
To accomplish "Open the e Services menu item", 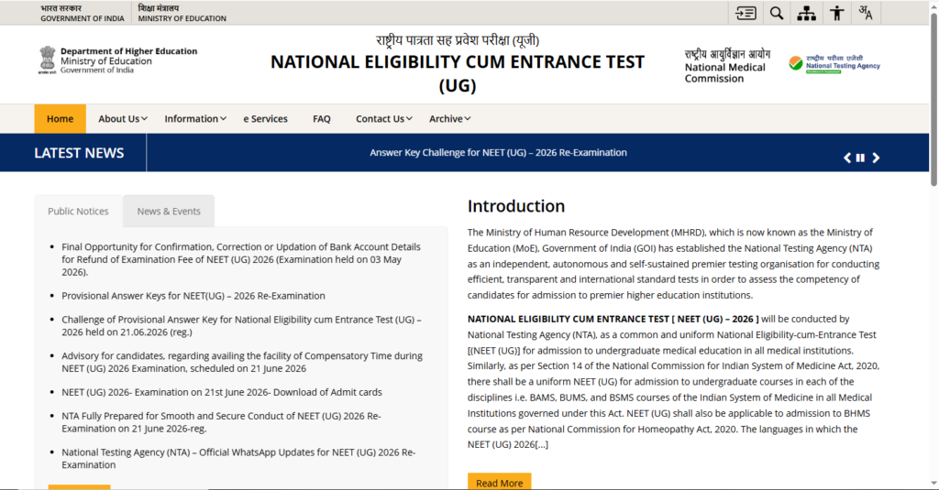I will (x=265, y=118).
